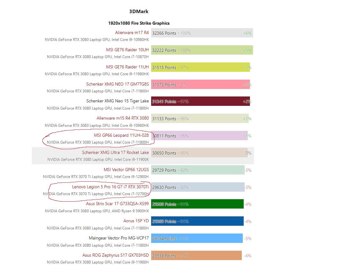Click the green 29508 Points bar
Screen dimensions: 359x271
pyautogui.click(x=197, y=204)
